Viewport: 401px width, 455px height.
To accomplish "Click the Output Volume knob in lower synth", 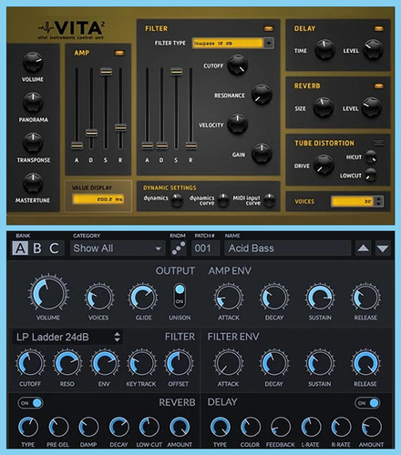I will (48, 294).
